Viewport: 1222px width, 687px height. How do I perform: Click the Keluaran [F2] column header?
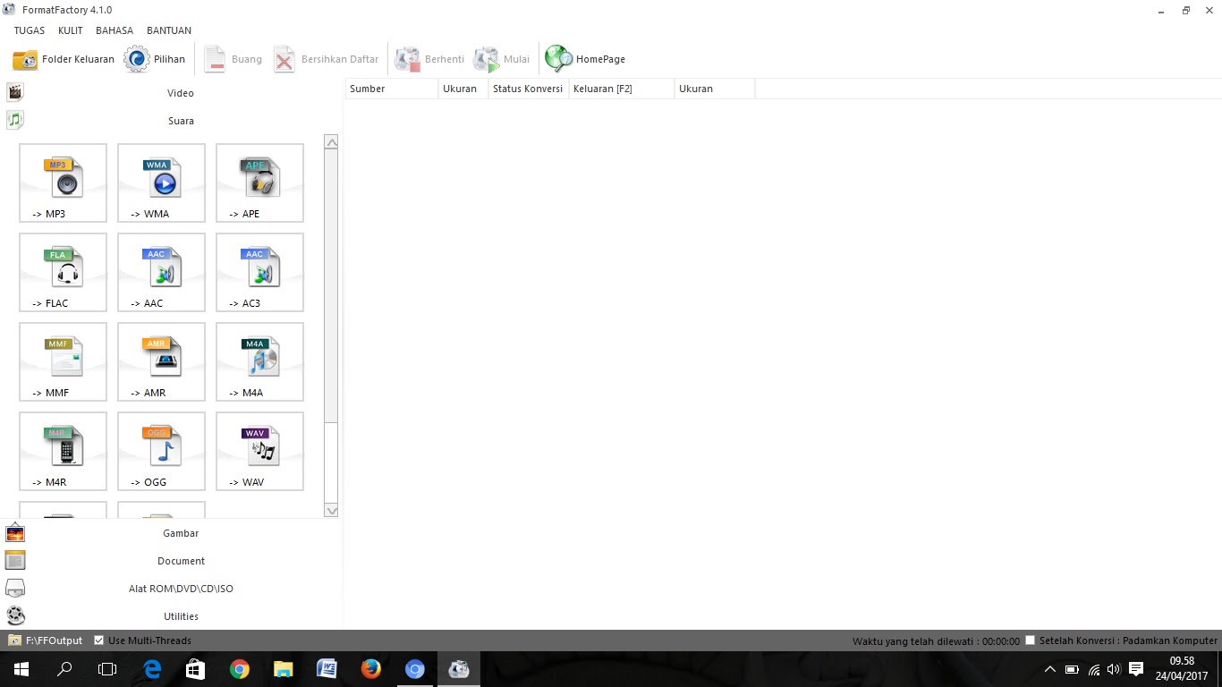point(622,89)
